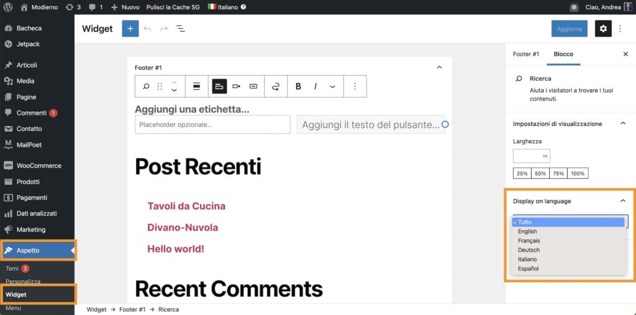Change button position icon
The width and height of the screenshot is (636, 315).
click(x=236, y=86)
